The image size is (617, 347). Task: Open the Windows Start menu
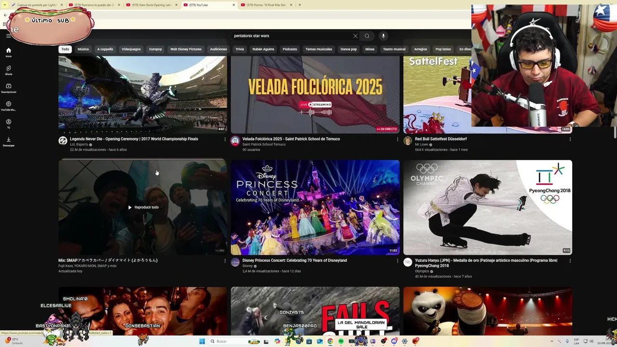click(202, 341)
